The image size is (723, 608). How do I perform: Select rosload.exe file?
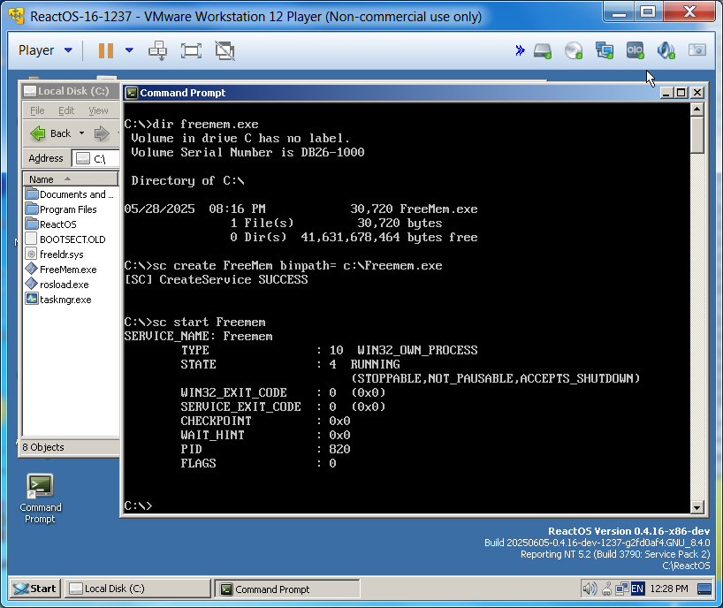click(x=57, y=285)
